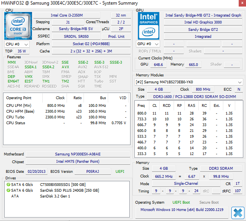
Task: Expand the memory module Samsung M471B5273EB0-YK0 dropdown
Action: 189,82
